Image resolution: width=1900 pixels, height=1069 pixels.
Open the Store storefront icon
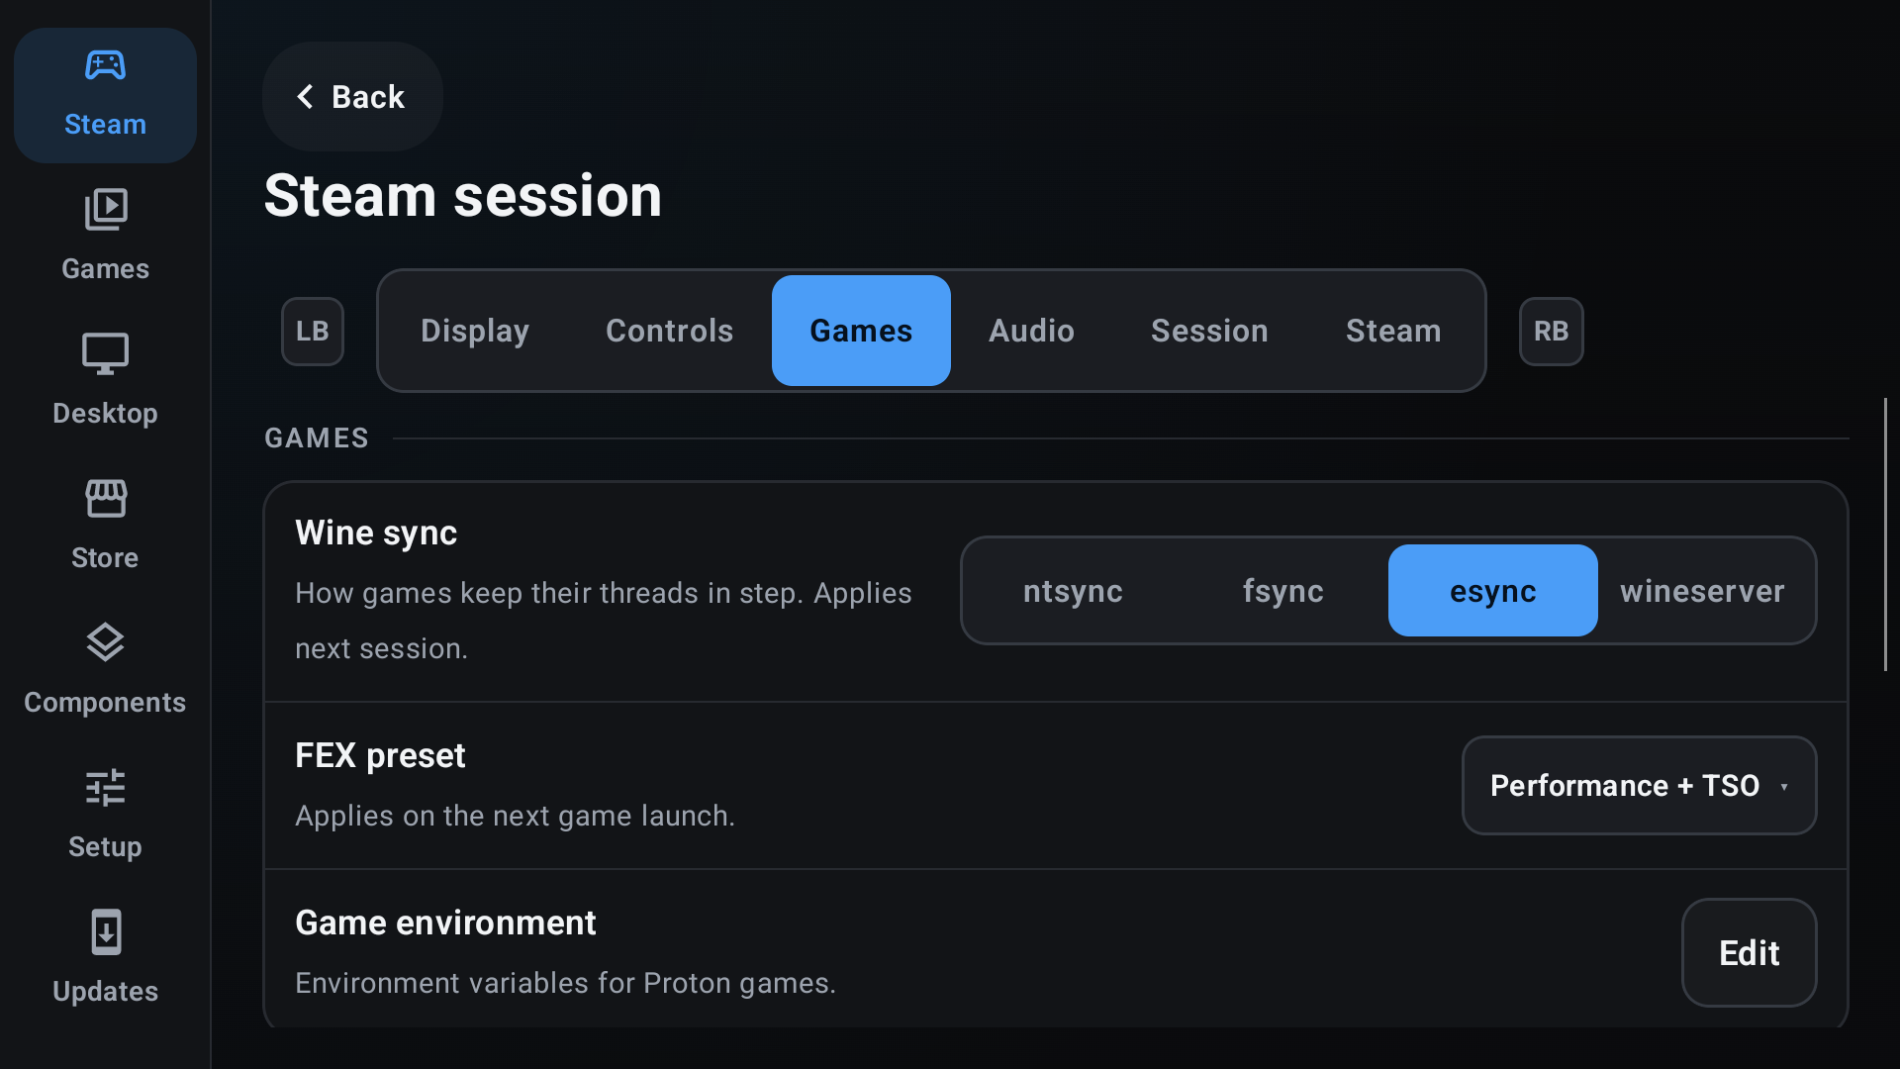(105, 498)
